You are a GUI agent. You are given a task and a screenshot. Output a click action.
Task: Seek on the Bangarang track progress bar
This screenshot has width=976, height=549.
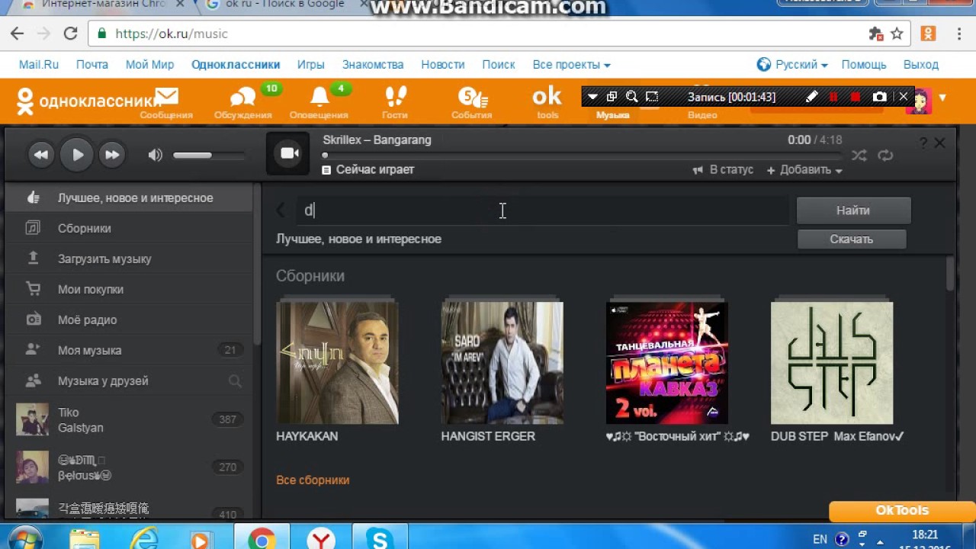coord(583,155)
